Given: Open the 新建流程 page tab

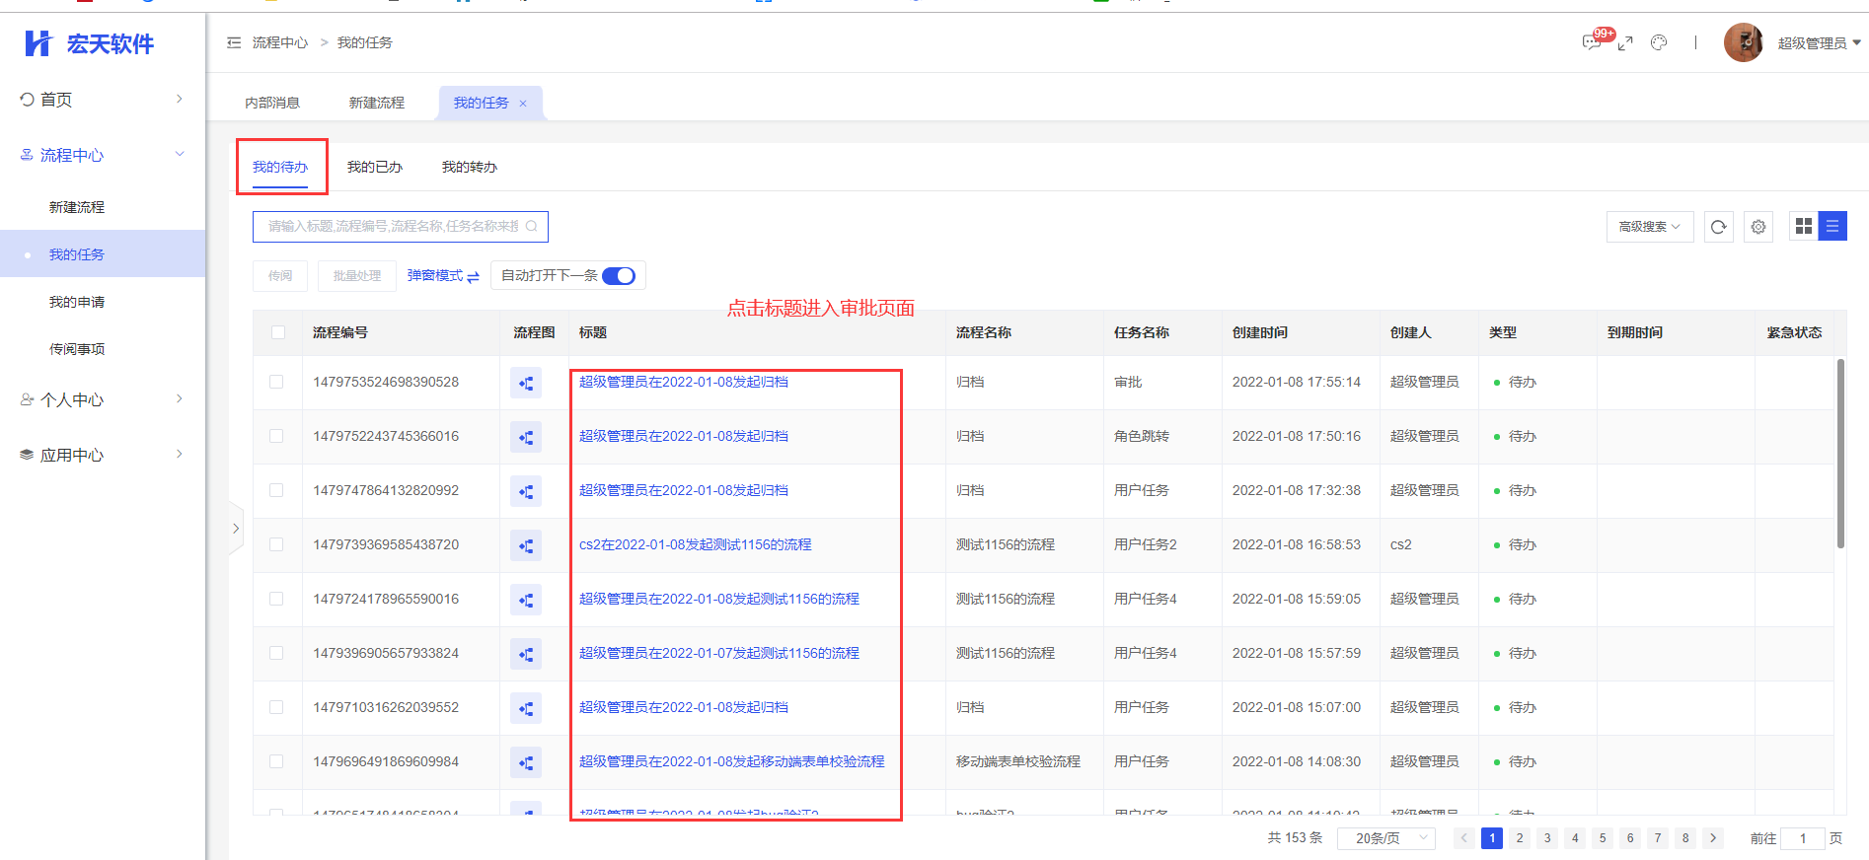Looking at the screenshot, I should click(x=376, y=103).
